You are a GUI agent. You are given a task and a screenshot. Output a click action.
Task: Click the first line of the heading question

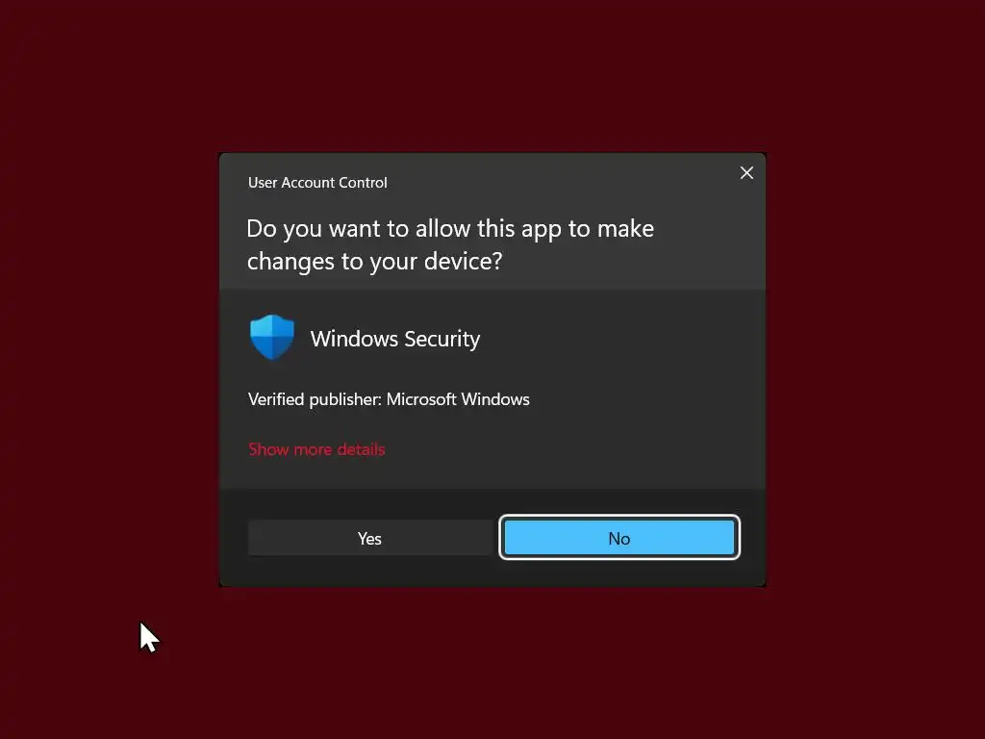coord(450,229)
